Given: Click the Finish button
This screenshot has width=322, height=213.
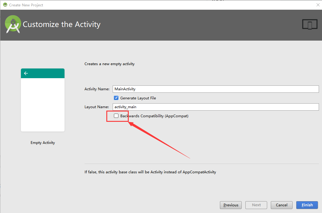Looking at the screenshot, I should pos(307,205).
